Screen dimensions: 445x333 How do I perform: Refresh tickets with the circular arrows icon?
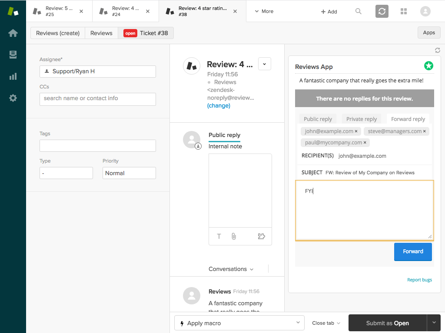click(x=382, y=11)
